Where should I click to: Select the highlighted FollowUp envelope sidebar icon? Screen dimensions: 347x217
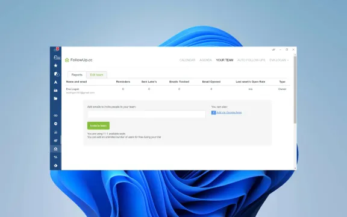[56, 149]
